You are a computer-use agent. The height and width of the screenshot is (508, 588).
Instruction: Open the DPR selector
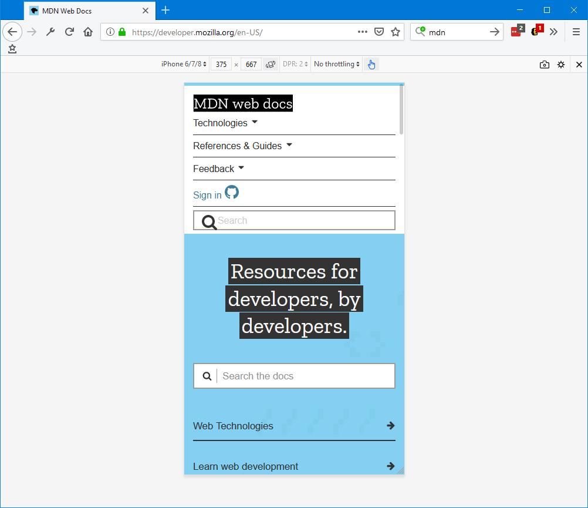tap(295, 64)
